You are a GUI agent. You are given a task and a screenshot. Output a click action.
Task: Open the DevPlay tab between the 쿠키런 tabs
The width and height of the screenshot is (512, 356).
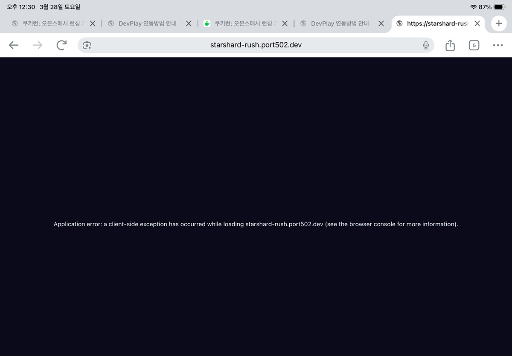(x=147, y=23)
